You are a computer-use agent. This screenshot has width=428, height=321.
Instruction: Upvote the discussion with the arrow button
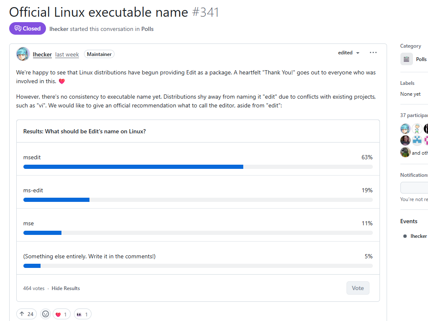26,314
